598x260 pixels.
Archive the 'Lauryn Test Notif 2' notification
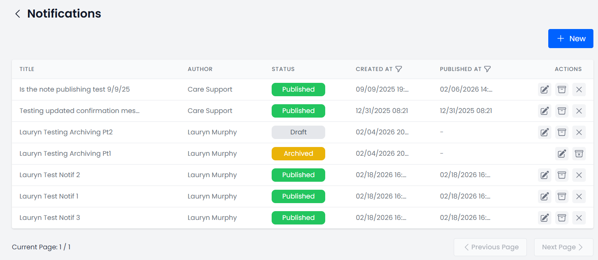click(x=562, y=175)
